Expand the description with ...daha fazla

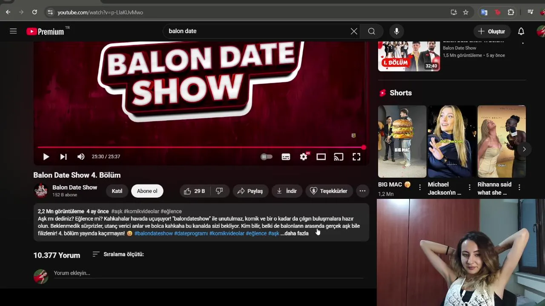tap(295, 233)
